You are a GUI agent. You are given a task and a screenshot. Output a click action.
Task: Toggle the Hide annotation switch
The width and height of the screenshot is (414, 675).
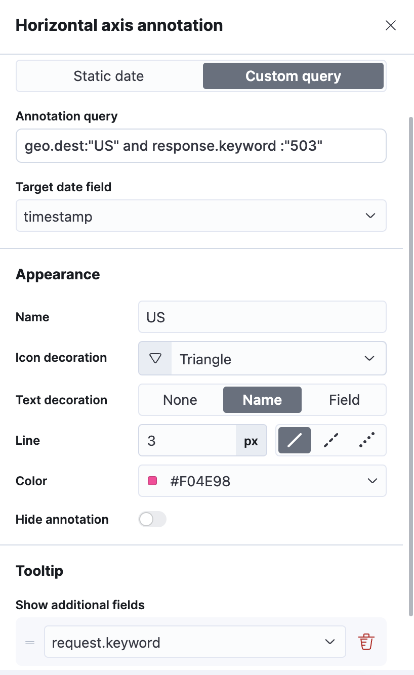pos(152,519)
